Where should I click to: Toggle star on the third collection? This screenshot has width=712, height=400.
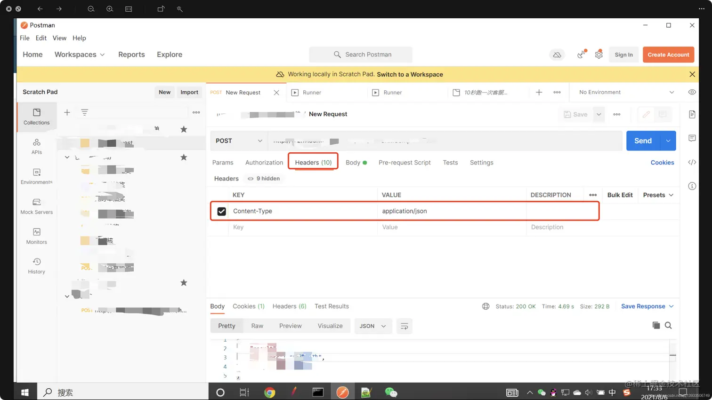pos(184,282)
